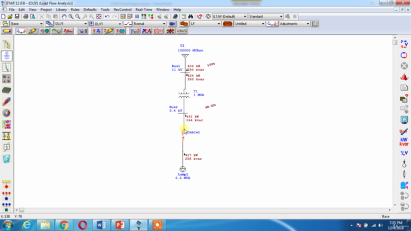Open the Real-Time menu
411x231 pixels.
(144, 10)
